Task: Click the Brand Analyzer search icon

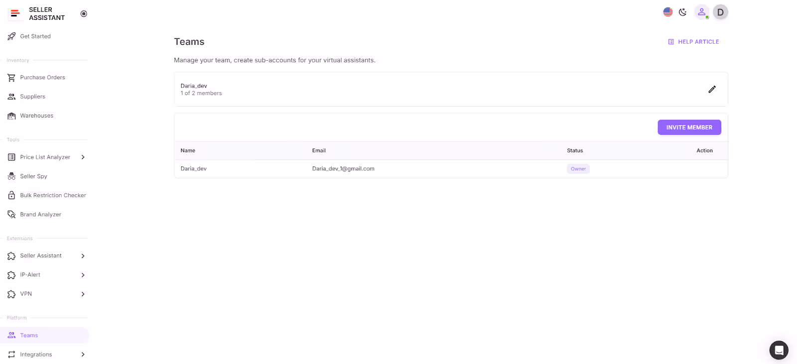Action: coord(11,215)
